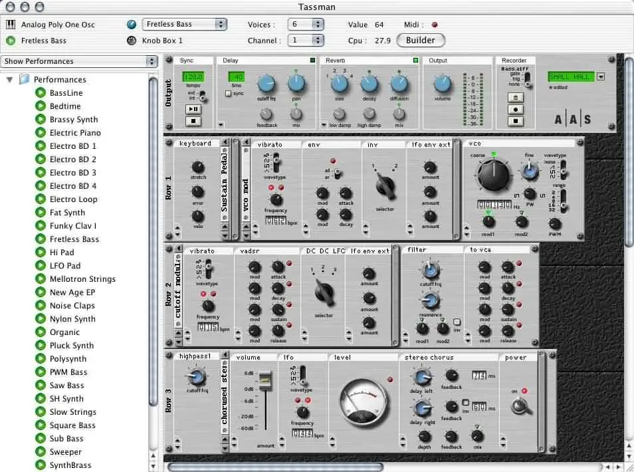Select the Slow Strings performance
634x472 pixels.
click(x=73, y=412)
